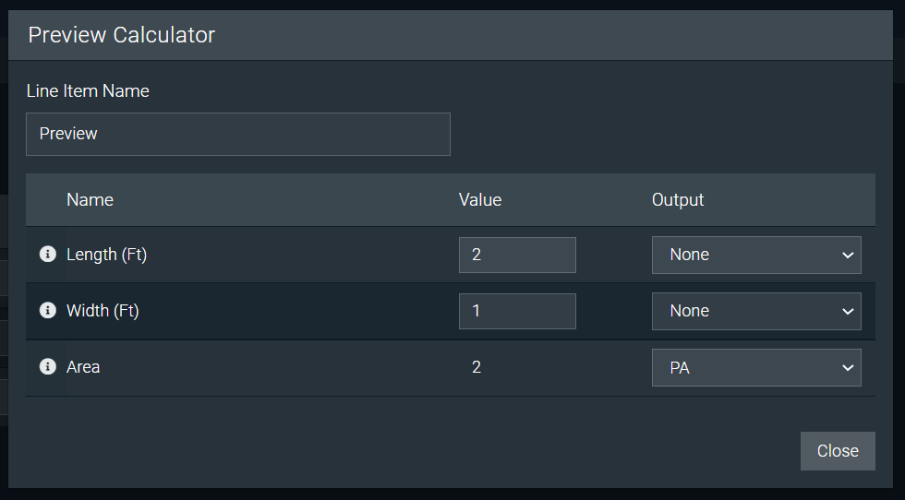Open the Output dropdown for Width (Ft)

click(x=756, y=312)
